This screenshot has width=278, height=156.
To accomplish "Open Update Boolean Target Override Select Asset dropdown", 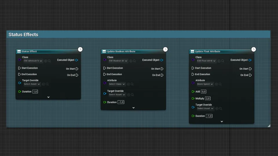I will coord(117,95).
